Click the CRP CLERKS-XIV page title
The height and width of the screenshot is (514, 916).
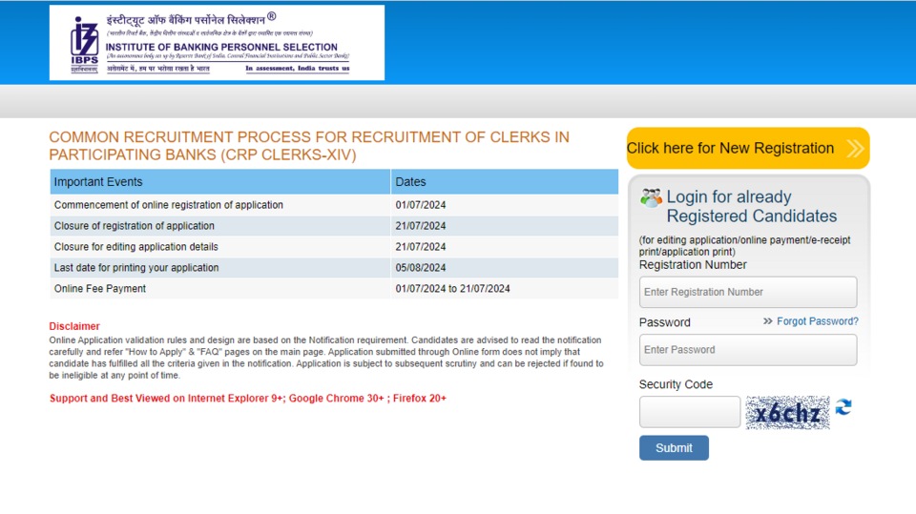(309, 146)
